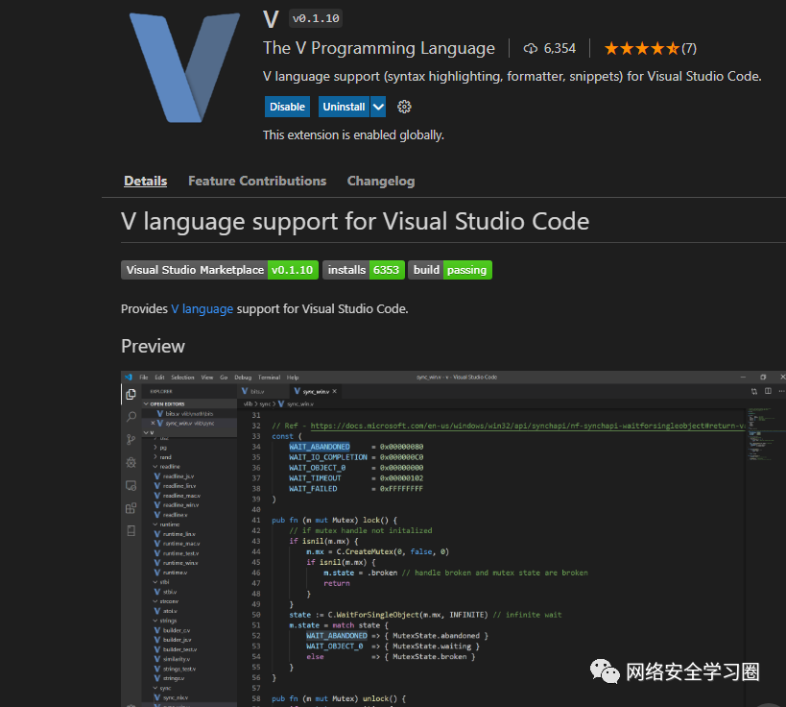Switch to the Details tab

(x=145, y=182)
